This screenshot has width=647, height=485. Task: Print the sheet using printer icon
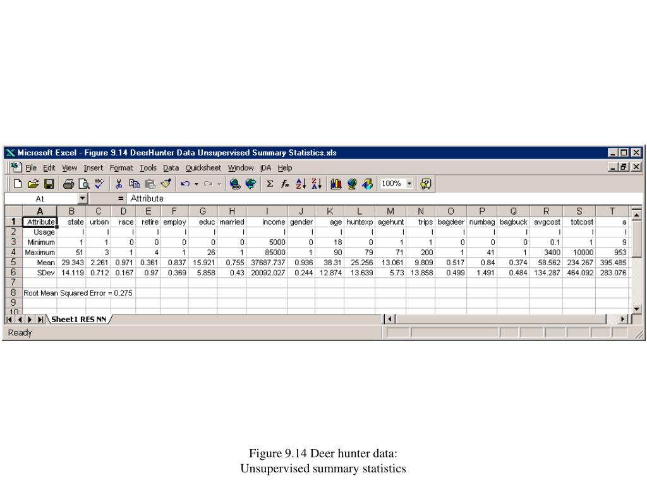click(68, 184)
